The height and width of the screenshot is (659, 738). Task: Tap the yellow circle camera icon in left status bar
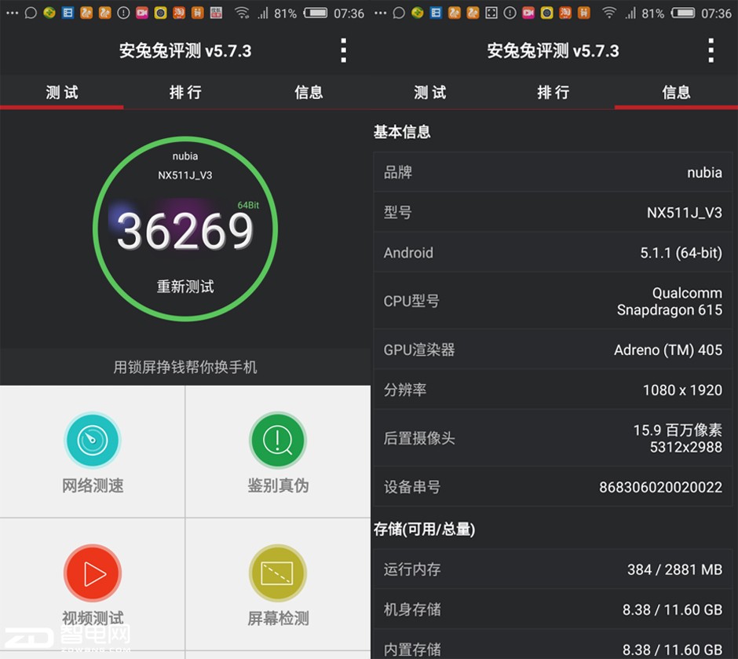[160, 13]
